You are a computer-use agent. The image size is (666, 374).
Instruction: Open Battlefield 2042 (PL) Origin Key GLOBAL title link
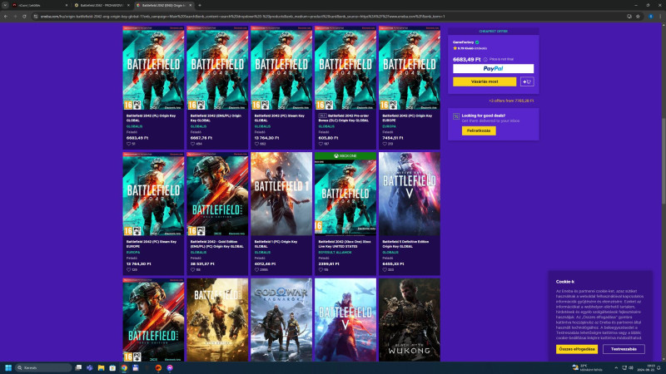tap(152, 117)
